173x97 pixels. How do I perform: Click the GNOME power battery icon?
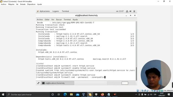(x=134, y=11)
